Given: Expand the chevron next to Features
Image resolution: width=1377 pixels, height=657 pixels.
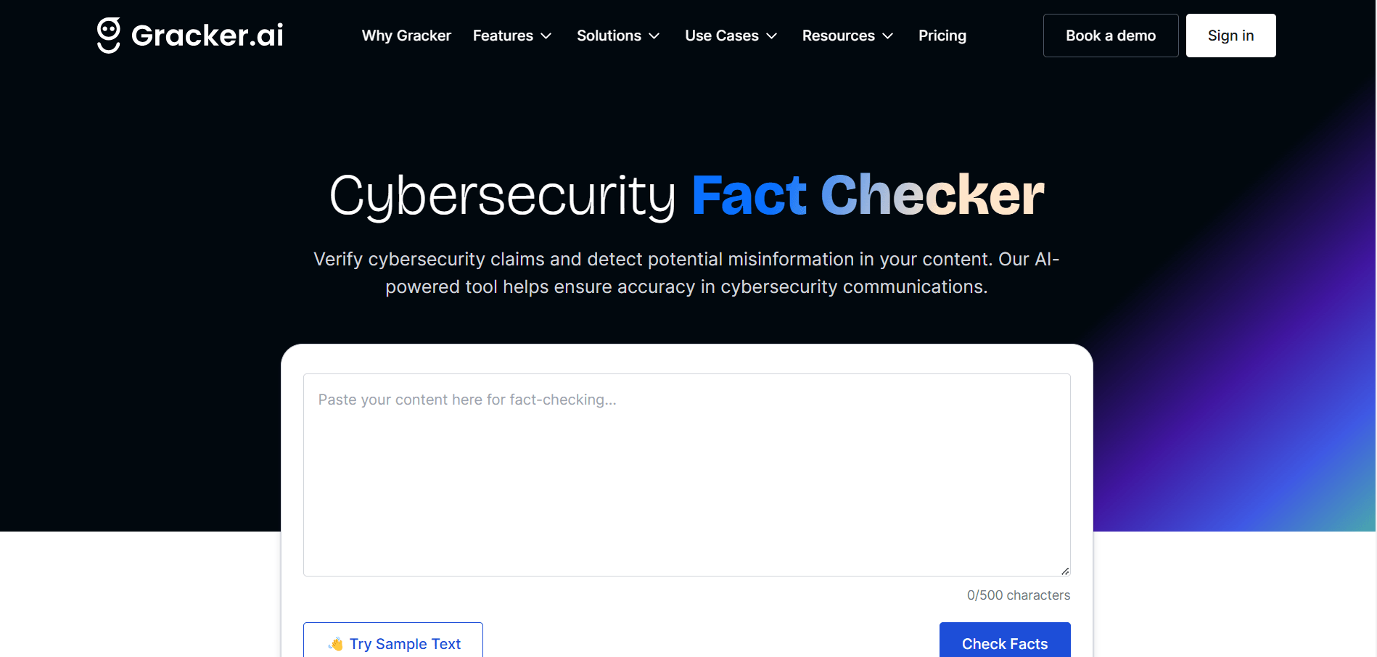Looking at the screenshot, I should [546, 36].
